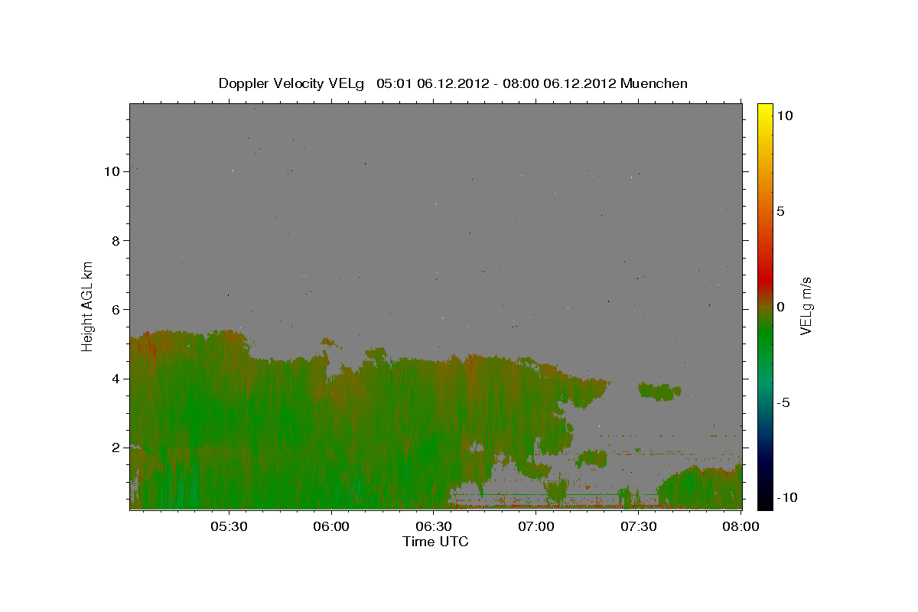Click the colorbar value -10 label
Viewport: 918px width, 612px height.
click(x=786, y=498)
